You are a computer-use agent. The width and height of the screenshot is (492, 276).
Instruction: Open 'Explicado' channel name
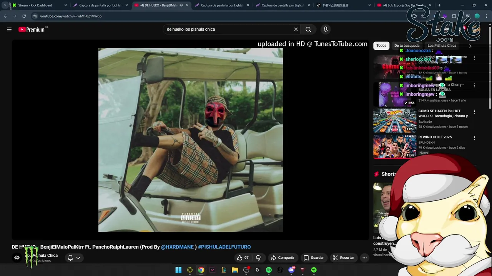tap(425, 122)
